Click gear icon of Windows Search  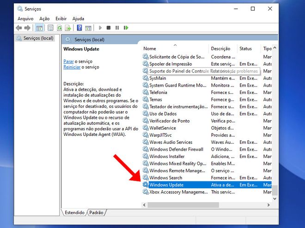click(x=146, y=178)
